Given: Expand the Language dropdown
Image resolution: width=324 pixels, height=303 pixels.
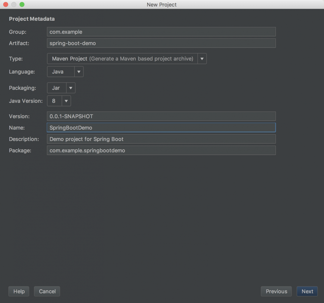Looking at the screenshot, I should click(79, 72).
